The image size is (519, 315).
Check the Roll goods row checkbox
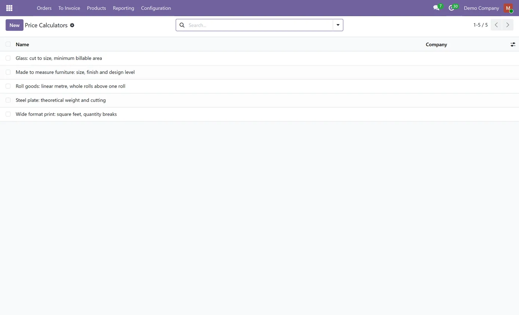coord(8,86)
